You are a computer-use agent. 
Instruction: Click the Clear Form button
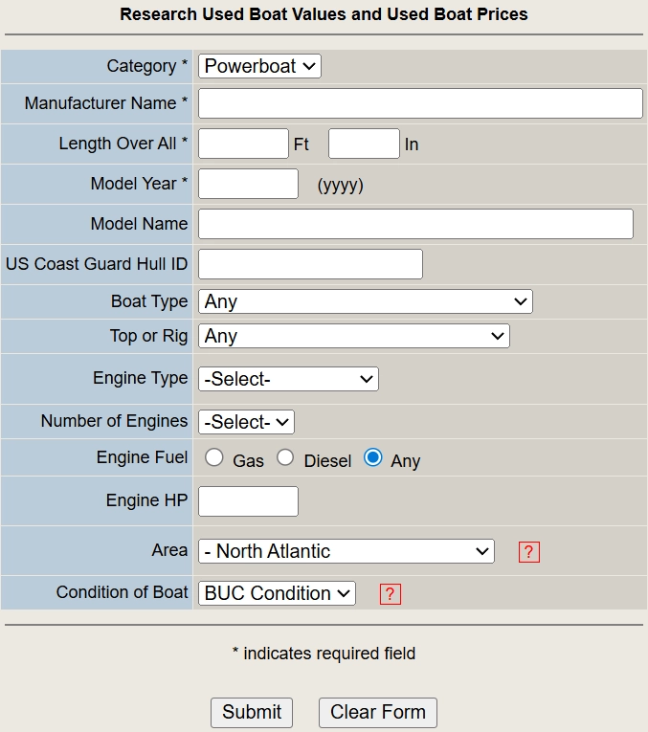[x=378, y=712]
